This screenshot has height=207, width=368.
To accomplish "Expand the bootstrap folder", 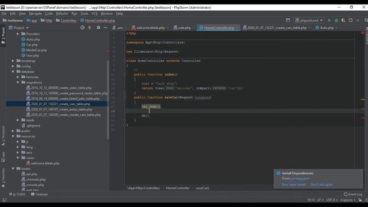I will (13, 61).
